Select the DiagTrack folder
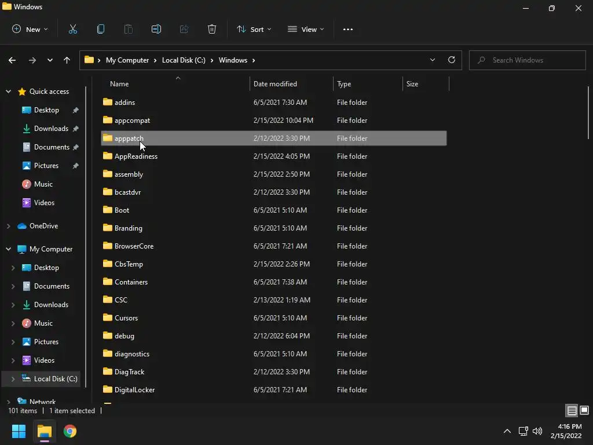Viewport: 593px width, 445px height. [x=274, y=372]
